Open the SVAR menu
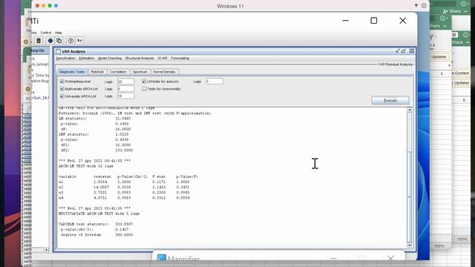475x267 pixels. pos(163,58)
